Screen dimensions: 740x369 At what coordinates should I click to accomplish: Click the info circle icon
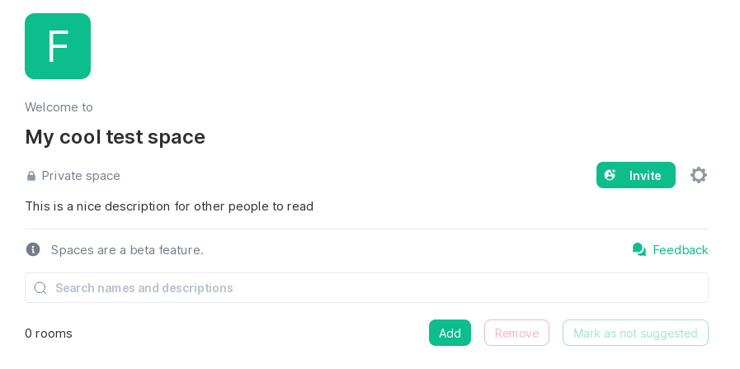click(33, 249)
